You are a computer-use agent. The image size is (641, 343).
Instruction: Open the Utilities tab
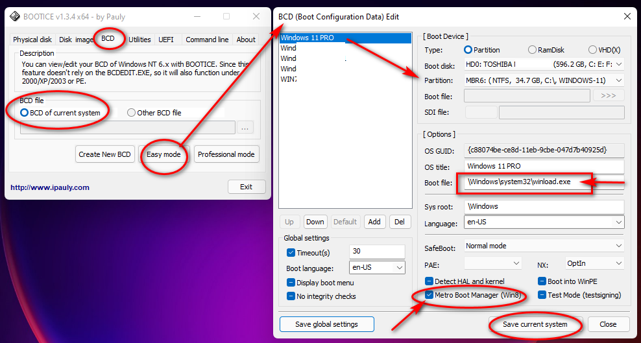point(139,40)
